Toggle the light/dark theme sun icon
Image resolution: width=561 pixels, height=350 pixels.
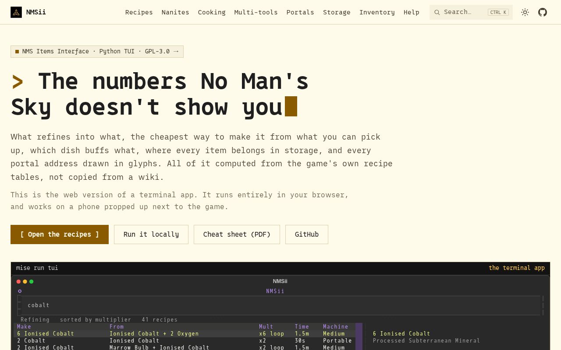pyautogui.click(x=525, y=12)
